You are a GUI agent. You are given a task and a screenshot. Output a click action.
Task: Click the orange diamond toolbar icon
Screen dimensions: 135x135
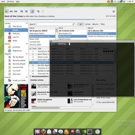[x=43, y=11]
